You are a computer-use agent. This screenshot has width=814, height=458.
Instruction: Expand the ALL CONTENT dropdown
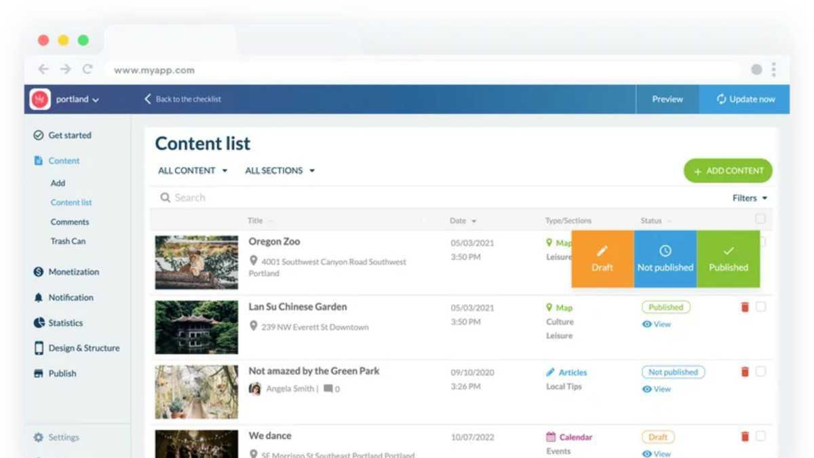[x=193, y=171]
